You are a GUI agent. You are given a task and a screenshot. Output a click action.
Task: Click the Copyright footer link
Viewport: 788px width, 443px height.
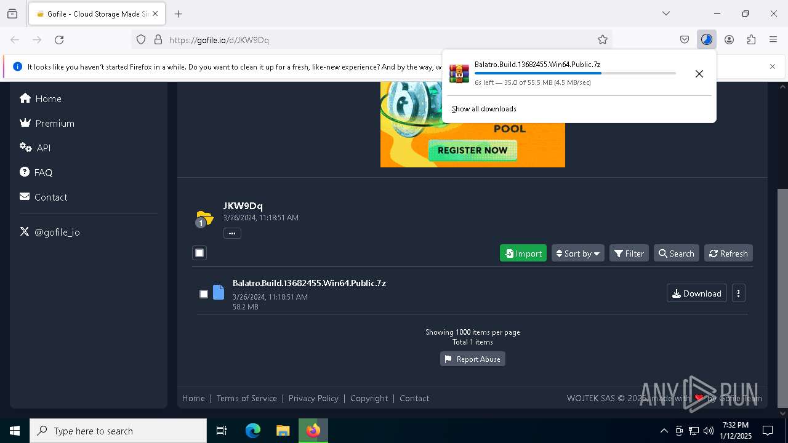(369, 398)
